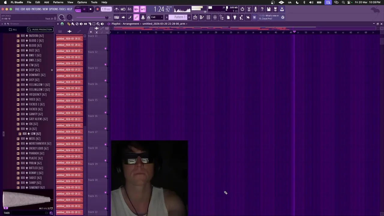Toggle the metronome

click(116, 9)
